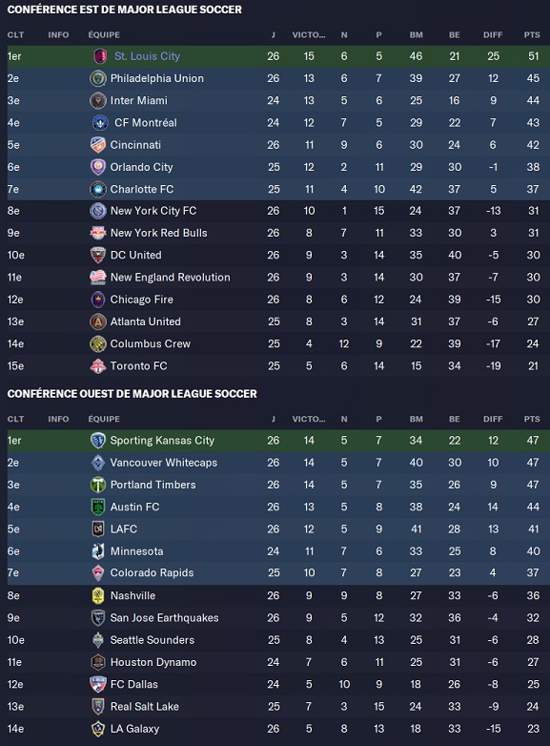Click the ÉQUIPE header in Western table
Screen dimensions: 550x746
(104, 419)
